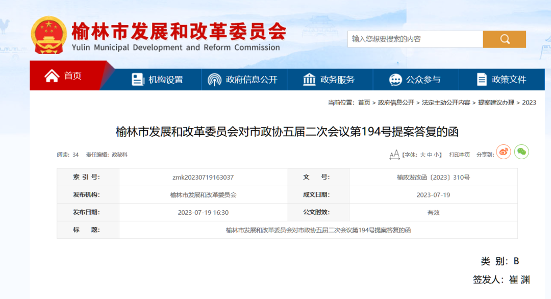The height and width of the screenshot is (299, 551).
Task: Click index number zmk20230719163037
Action: tap(203, 178)
